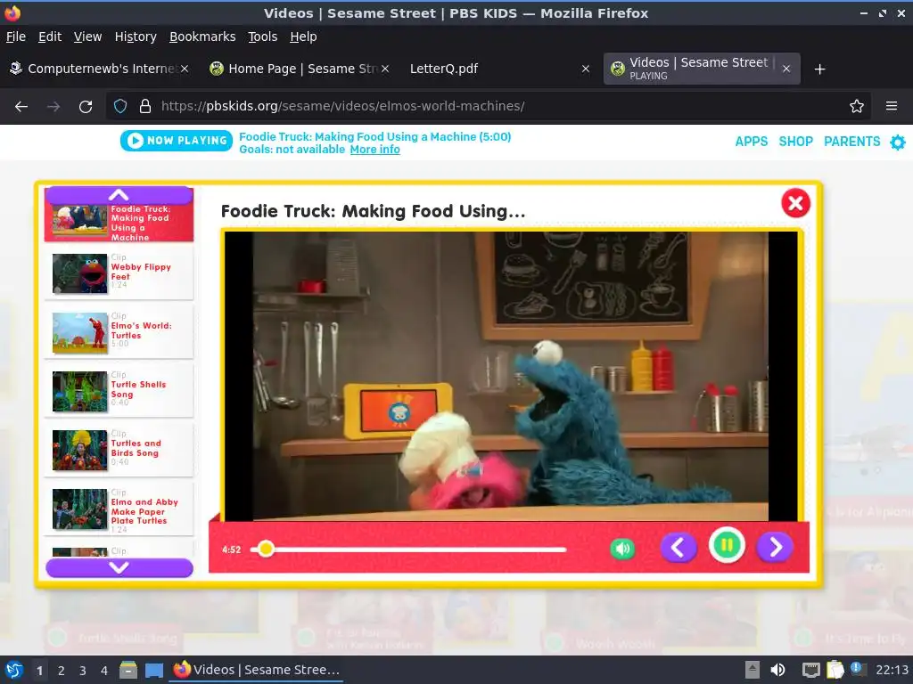Open the History menu
Image resolution: width=913 pixels, height=684 pixels.
136,37
